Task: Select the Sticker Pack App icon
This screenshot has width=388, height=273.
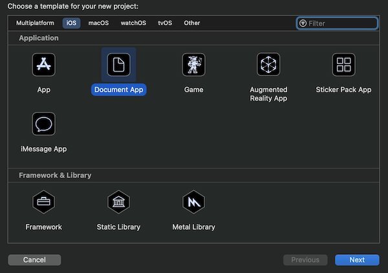Action: click(343, 65)
